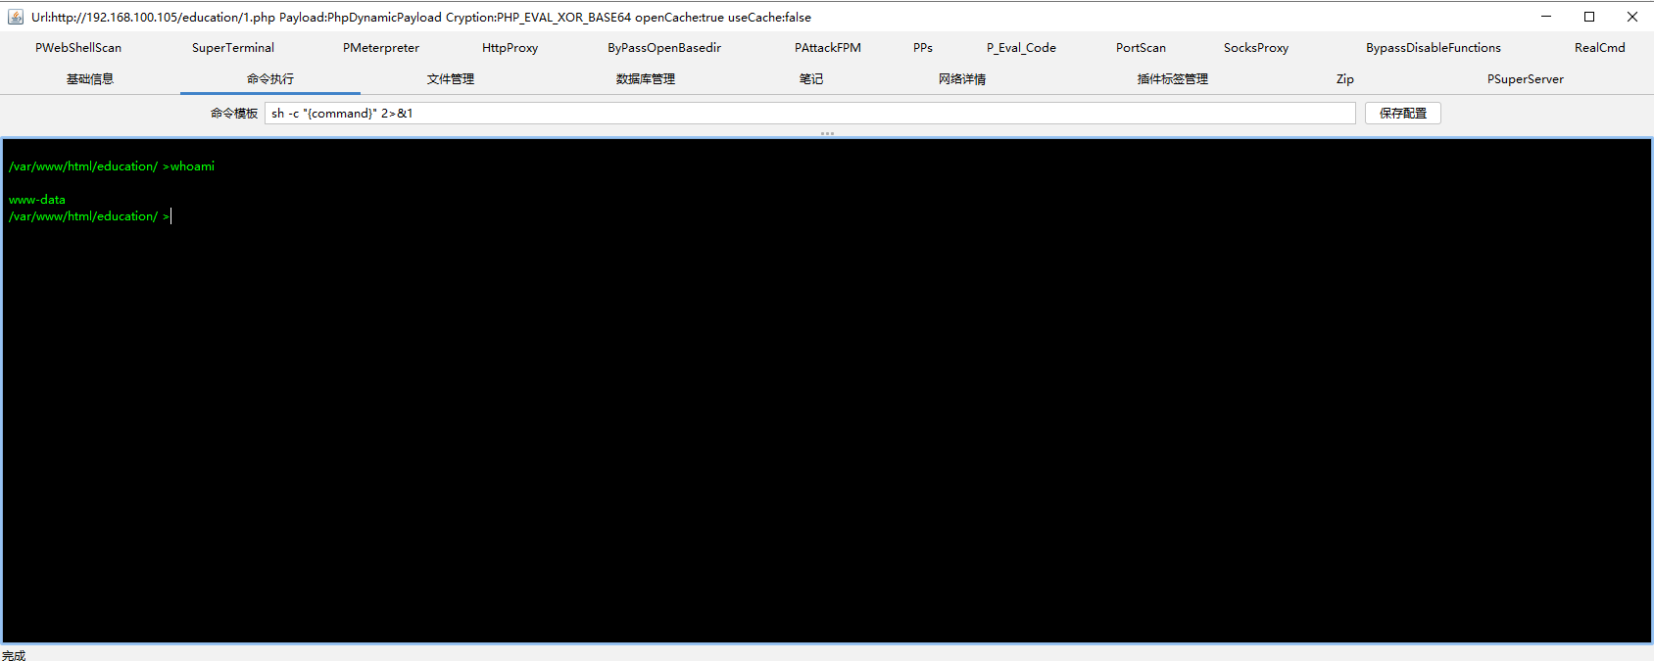1654x661 pixels.
Task: Switch to the 笔记 tab
Action: pyautogui.click(x=811, y=78)
